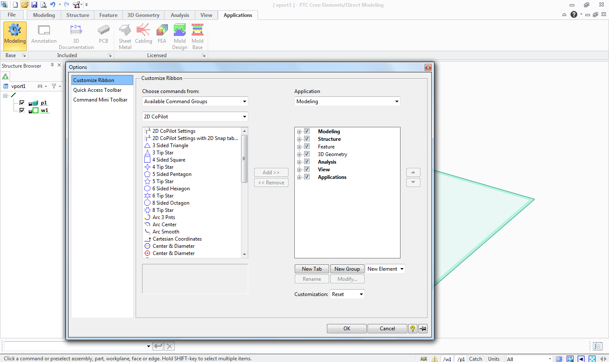The width and height of the screenshot is (609, 362).
Task: Switch to the Analysis ribbon tab
Action: [x=180, y=15]
